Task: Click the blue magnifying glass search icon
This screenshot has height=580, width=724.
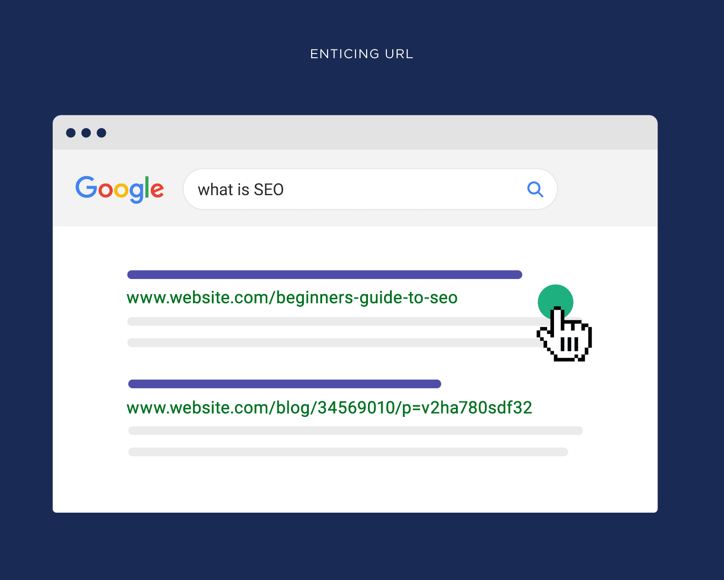Action: coord(535,189)
